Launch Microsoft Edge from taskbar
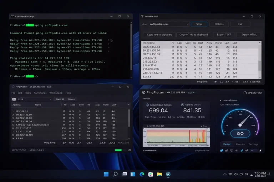The height and width of the screenshot is (182, 274). pos(142,174)
